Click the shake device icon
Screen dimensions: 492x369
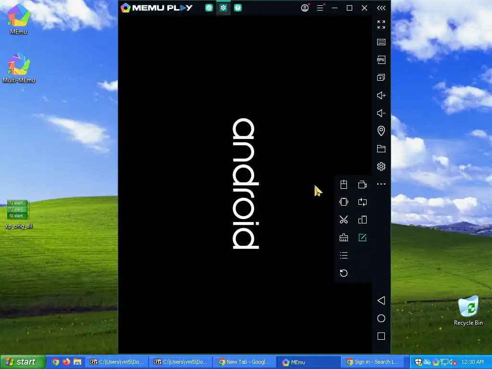click(x=344, y=202)
